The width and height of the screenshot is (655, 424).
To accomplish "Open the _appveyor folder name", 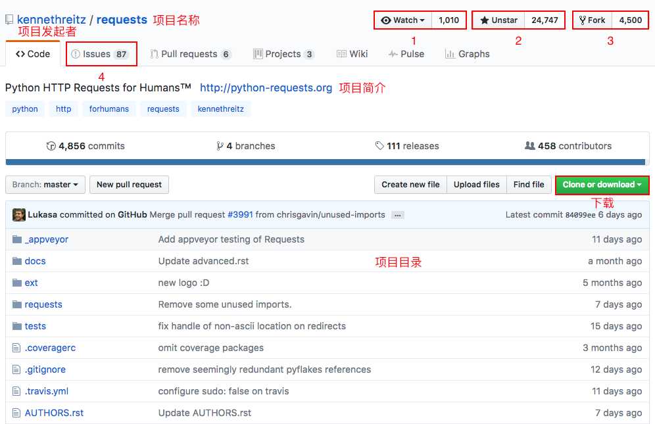I will [x=47, y=239].
